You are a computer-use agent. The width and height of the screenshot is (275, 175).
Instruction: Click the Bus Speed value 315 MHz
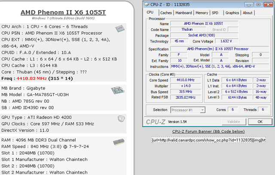pyautogui.click(x=186, y=92)
